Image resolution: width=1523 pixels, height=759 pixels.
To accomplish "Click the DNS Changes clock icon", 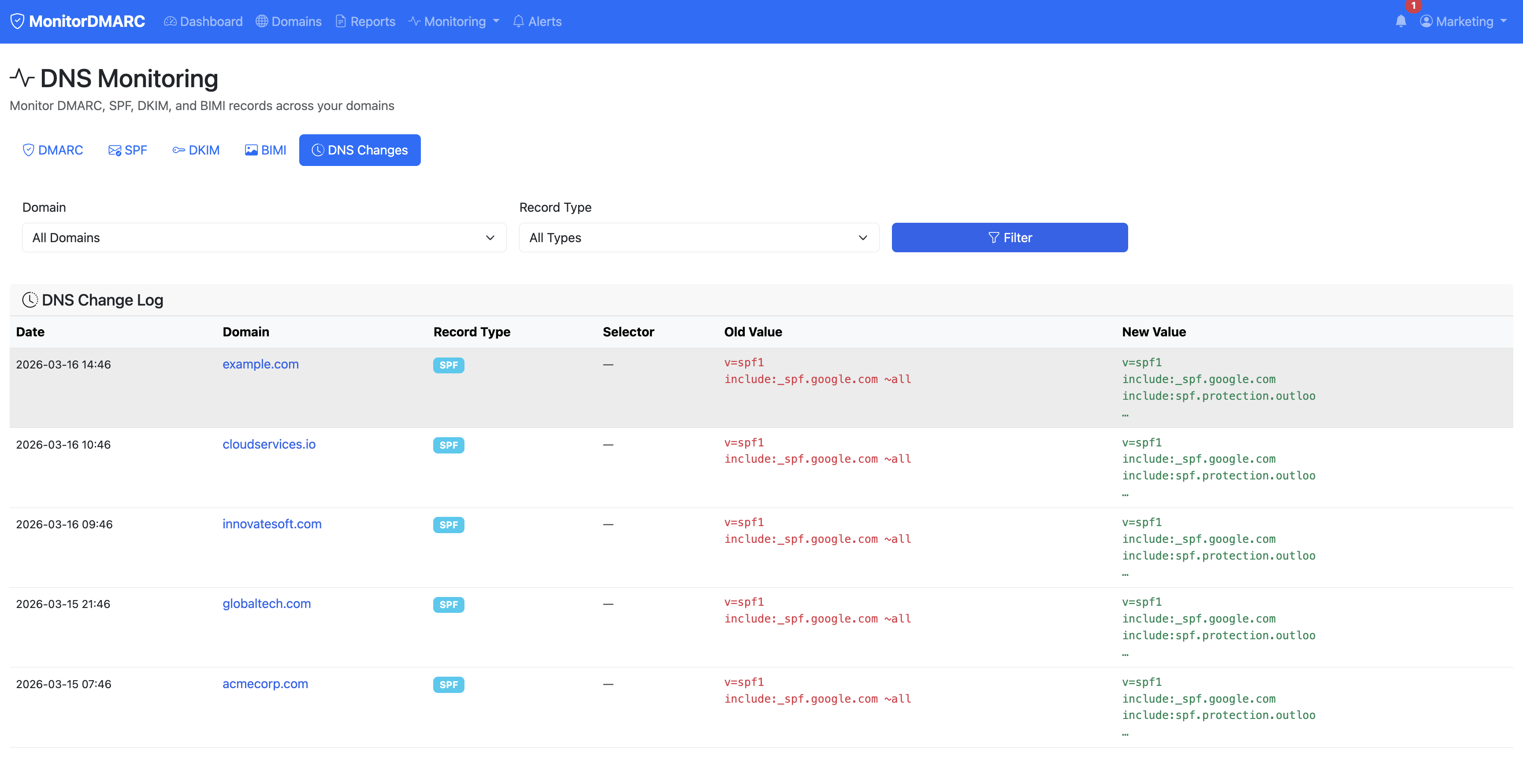I will [x=318, y=150].
